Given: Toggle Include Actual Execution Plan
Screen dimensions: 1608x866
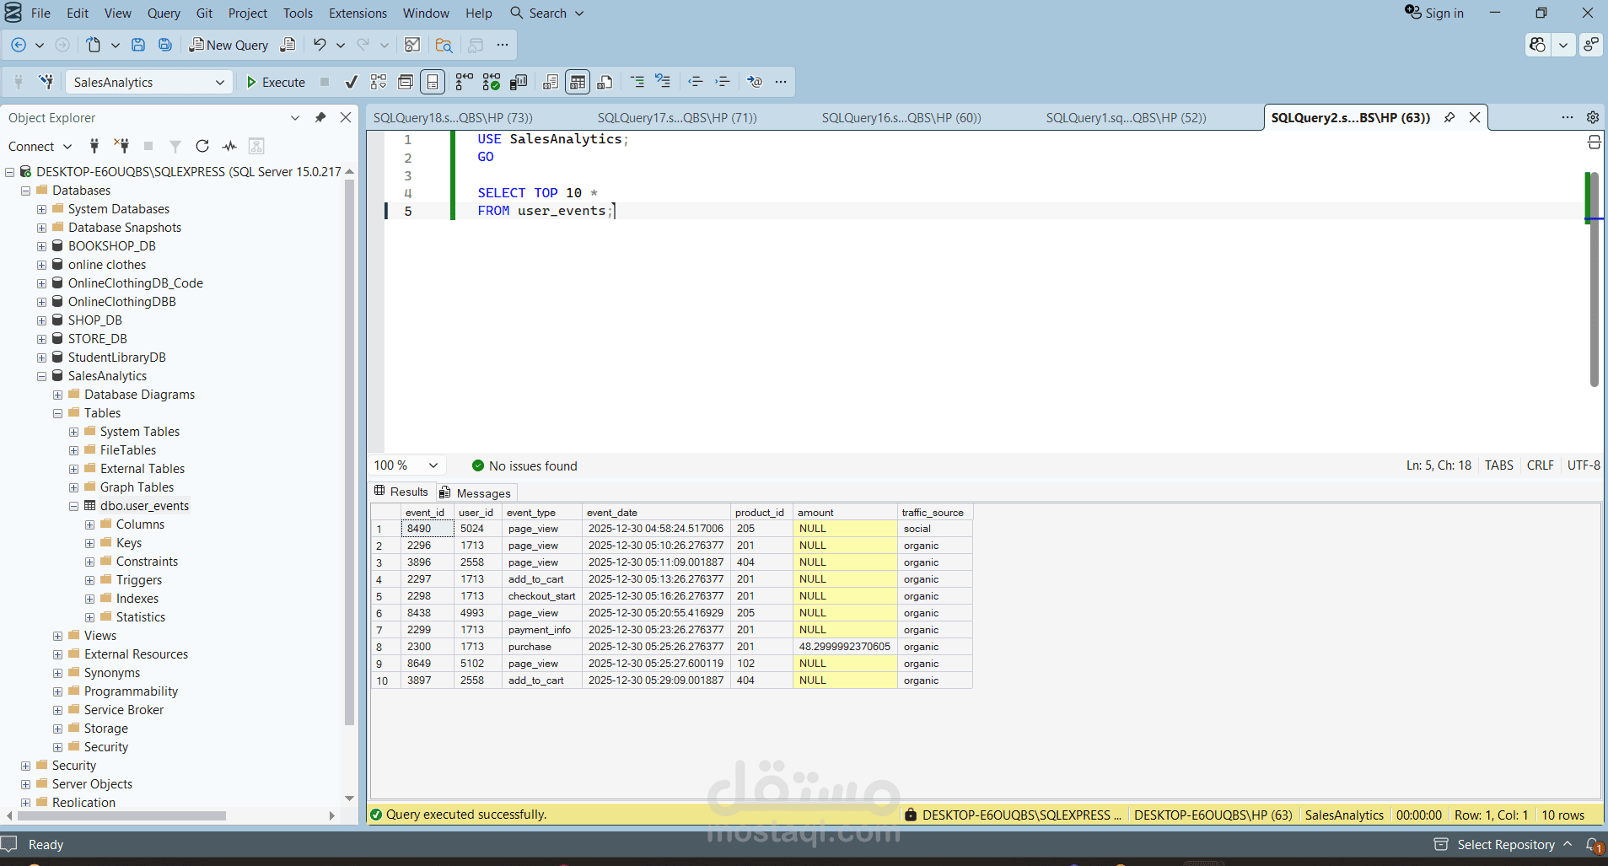Looking at the screenshot, I should pyautogui.click(x=465, y=82).
